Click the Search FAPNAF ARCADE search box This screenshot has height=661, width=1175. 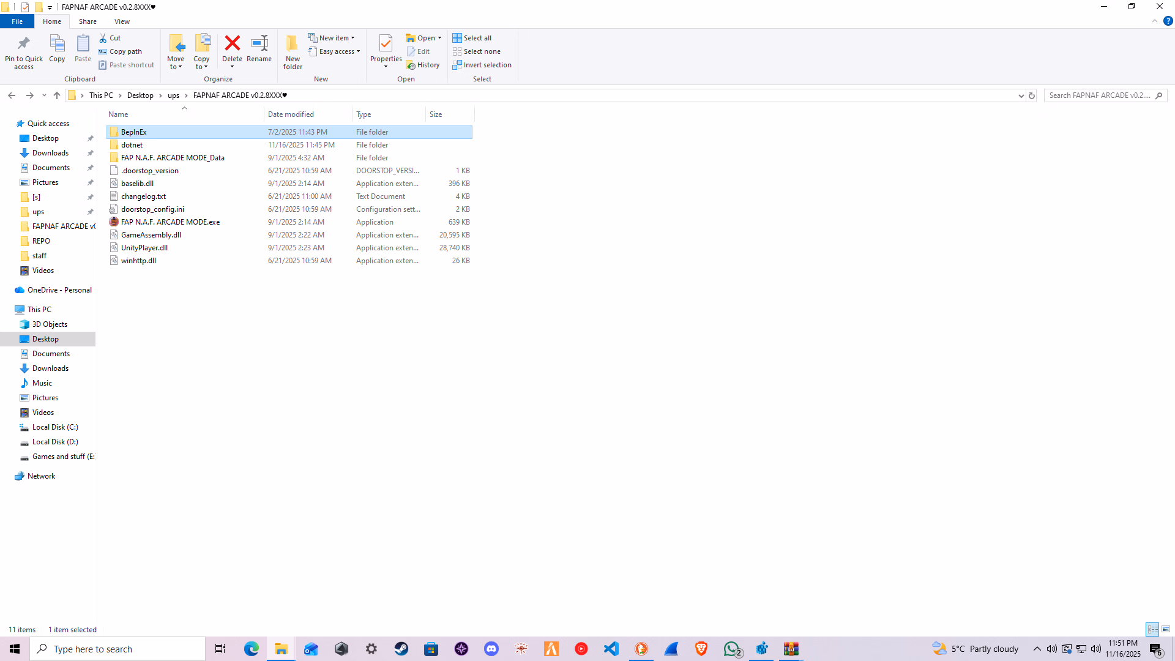tap(1099, 95)
